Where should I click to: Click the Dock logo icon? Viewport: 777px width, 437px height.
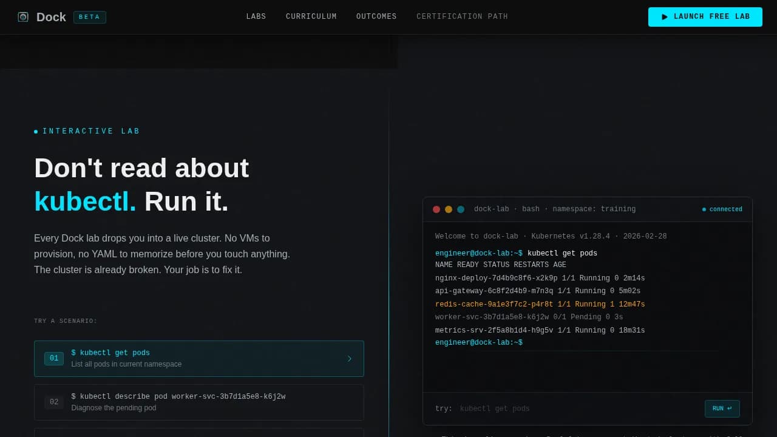point(23,17)
